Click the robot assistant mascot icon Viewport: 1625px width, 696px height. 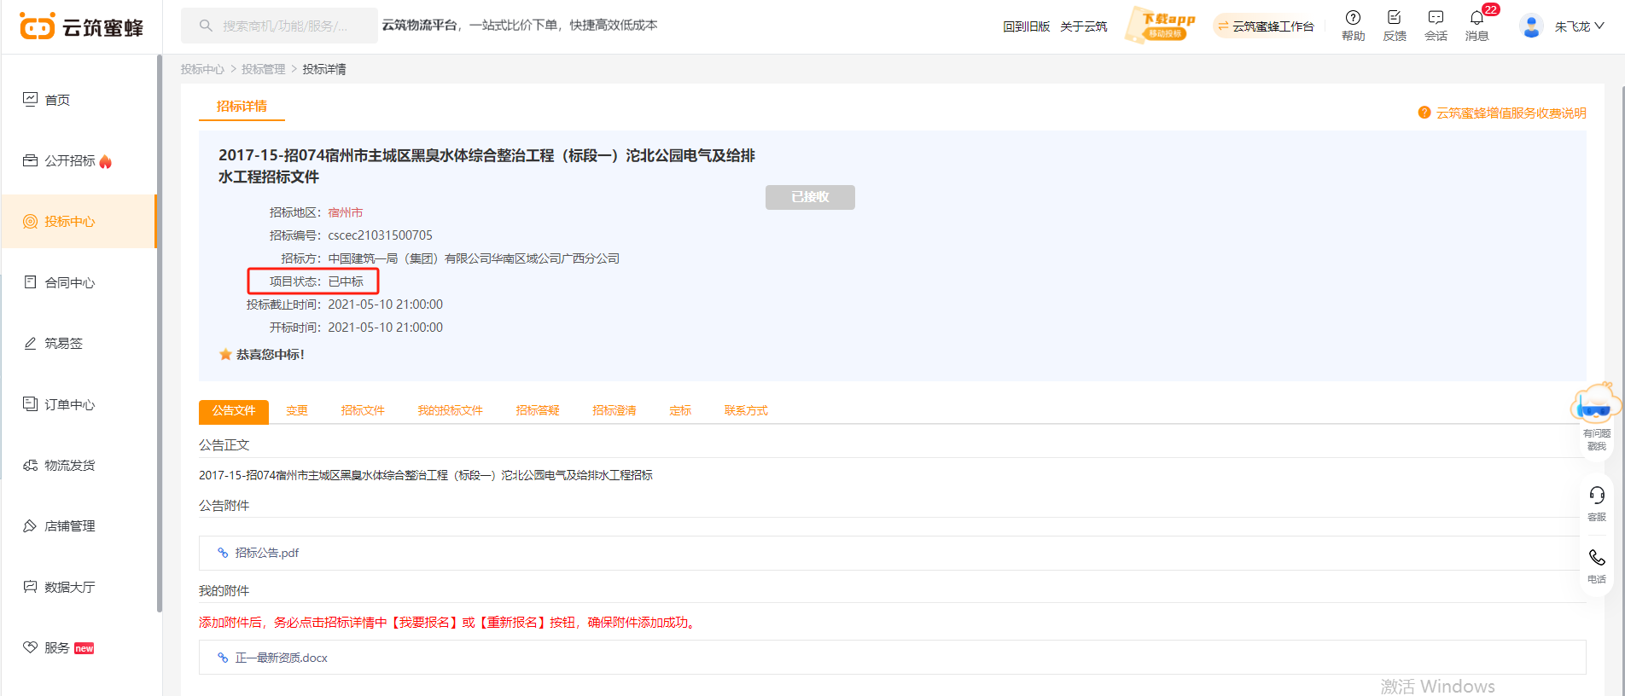point(1594,404)
